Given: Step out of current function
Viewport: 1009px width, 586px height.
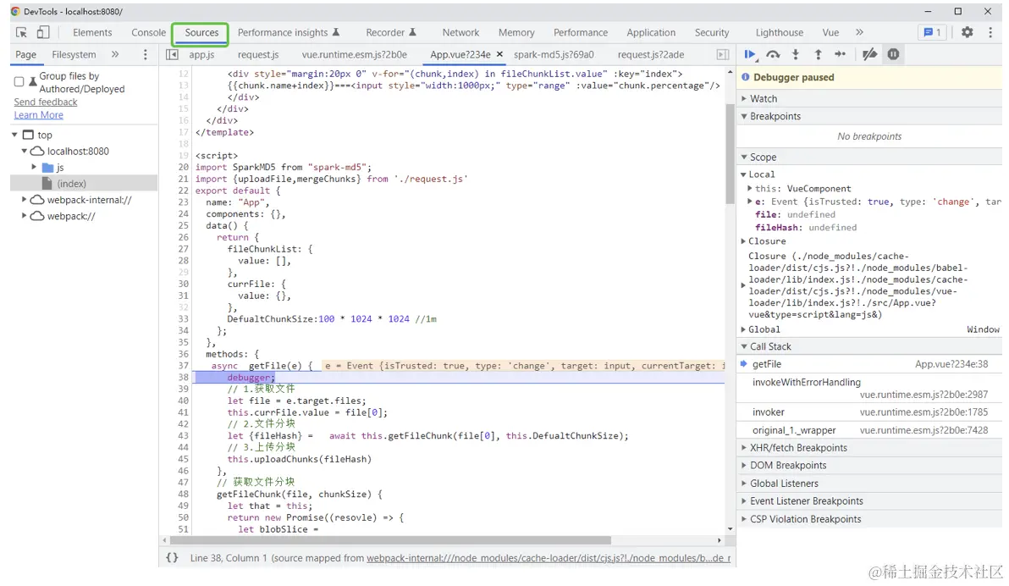Looking at the screenshot, I should click(818, 55).
